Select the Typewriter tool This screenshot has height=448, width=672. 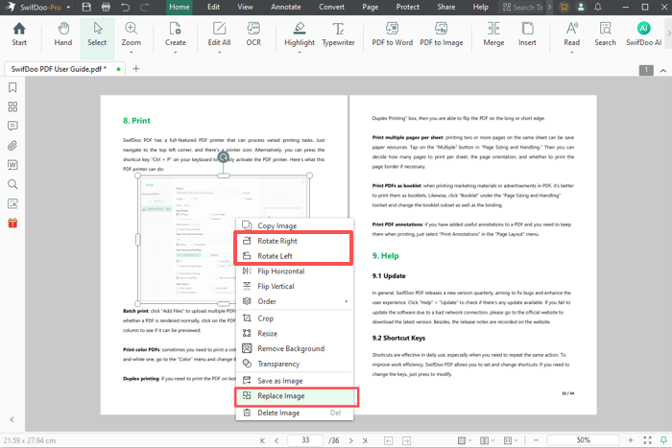tap(338, 35)
